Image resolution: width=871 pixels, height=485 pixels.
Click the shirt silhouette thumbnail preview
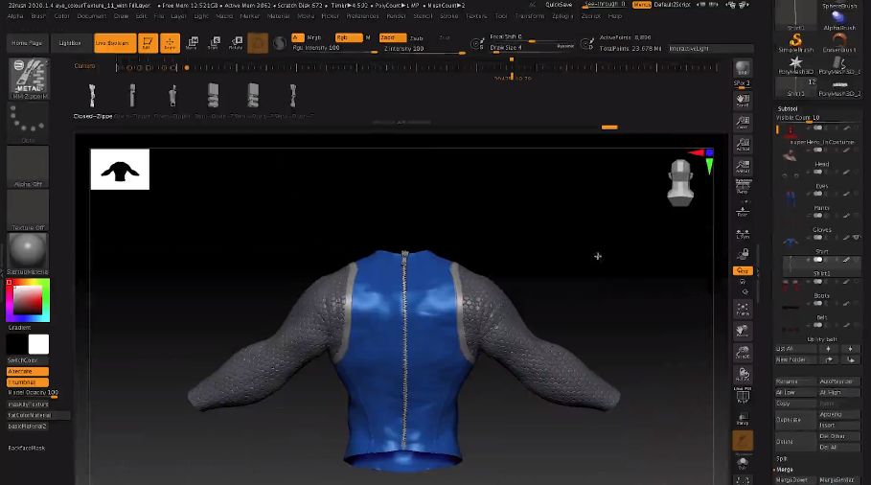point(120,169)
